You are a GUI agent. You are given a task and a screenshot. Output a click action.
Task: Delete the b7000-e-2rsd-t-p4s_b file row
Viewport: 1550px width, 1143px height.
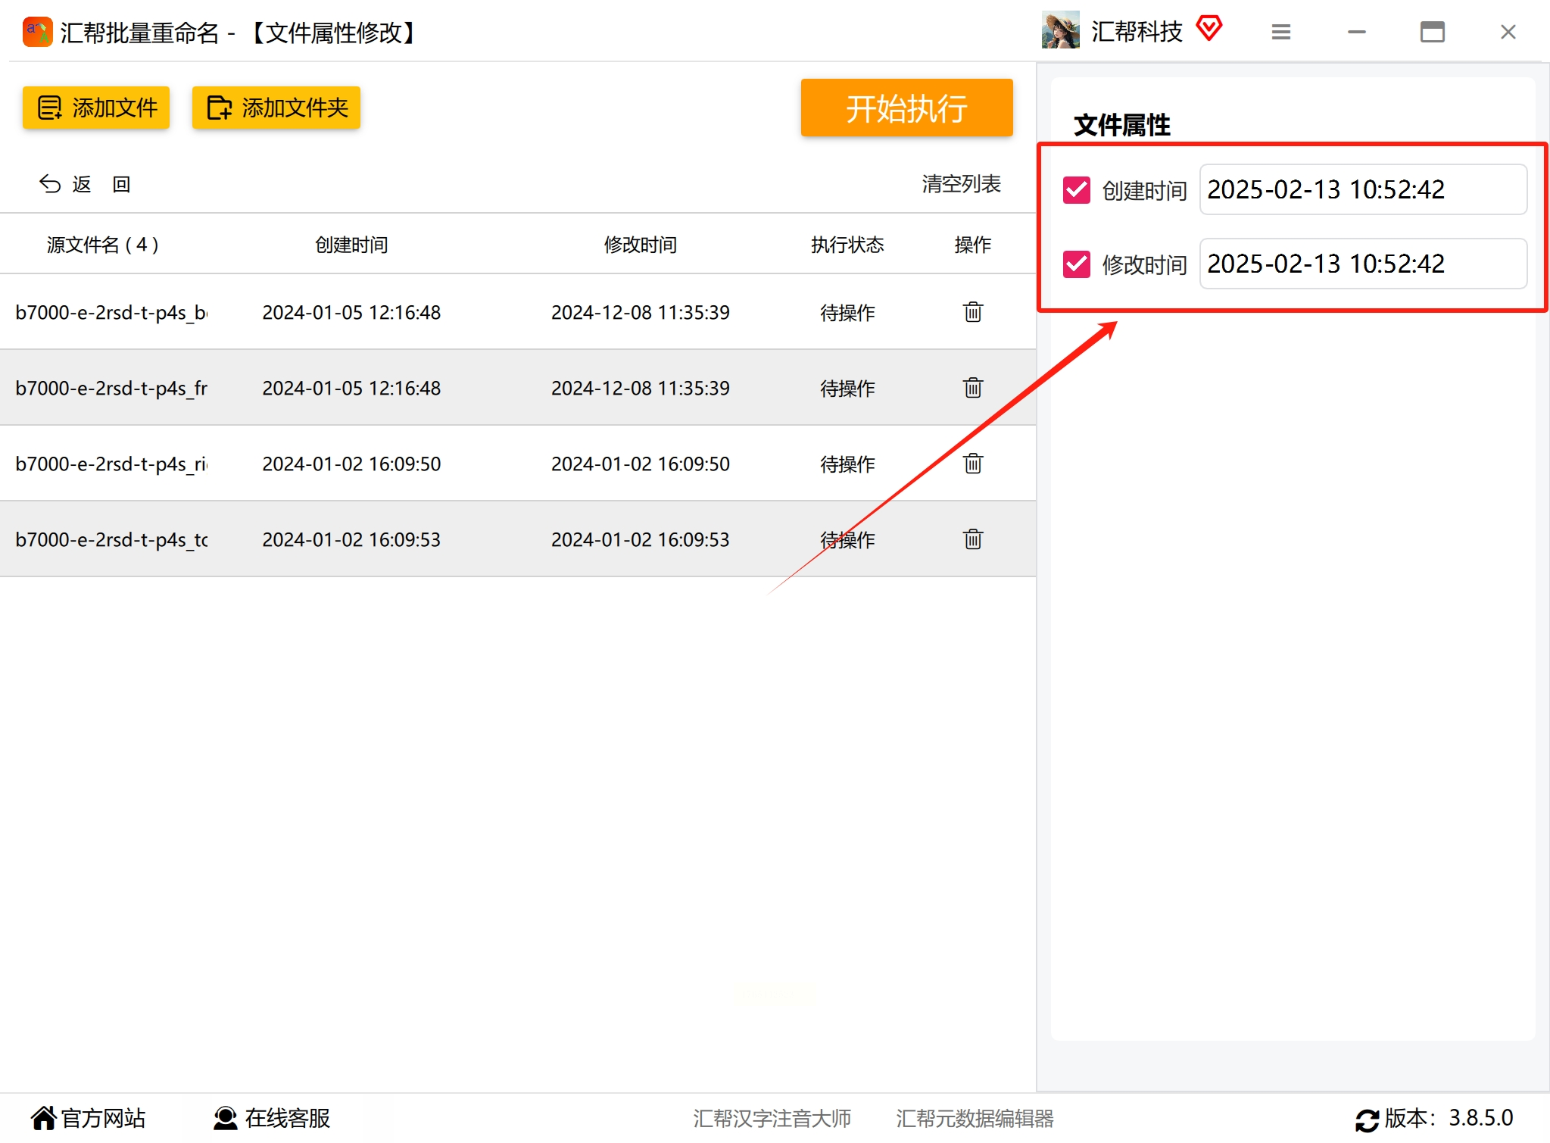[x=972, y=312]
